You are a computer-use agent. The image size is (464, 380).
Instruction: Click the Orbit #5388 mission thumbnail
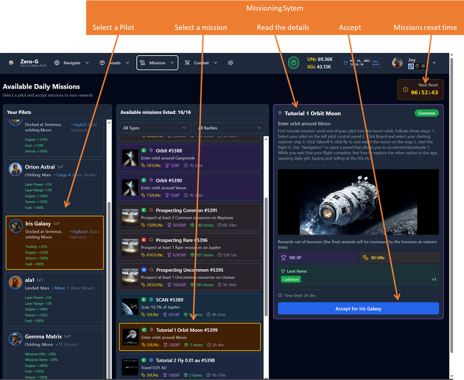pos(130,158)
